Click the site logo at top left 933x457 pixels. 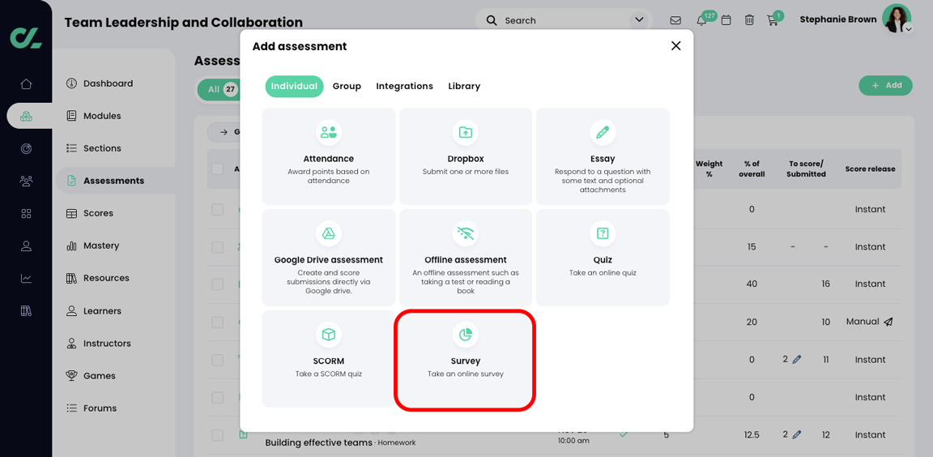[x=26, y=37]
